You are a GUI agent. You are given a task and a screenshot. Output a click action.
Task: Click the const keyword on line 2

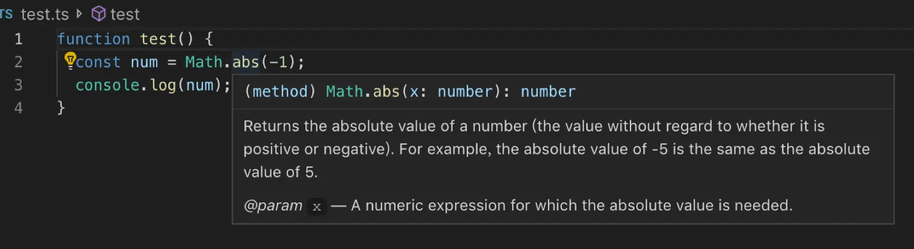pos(99,62)
